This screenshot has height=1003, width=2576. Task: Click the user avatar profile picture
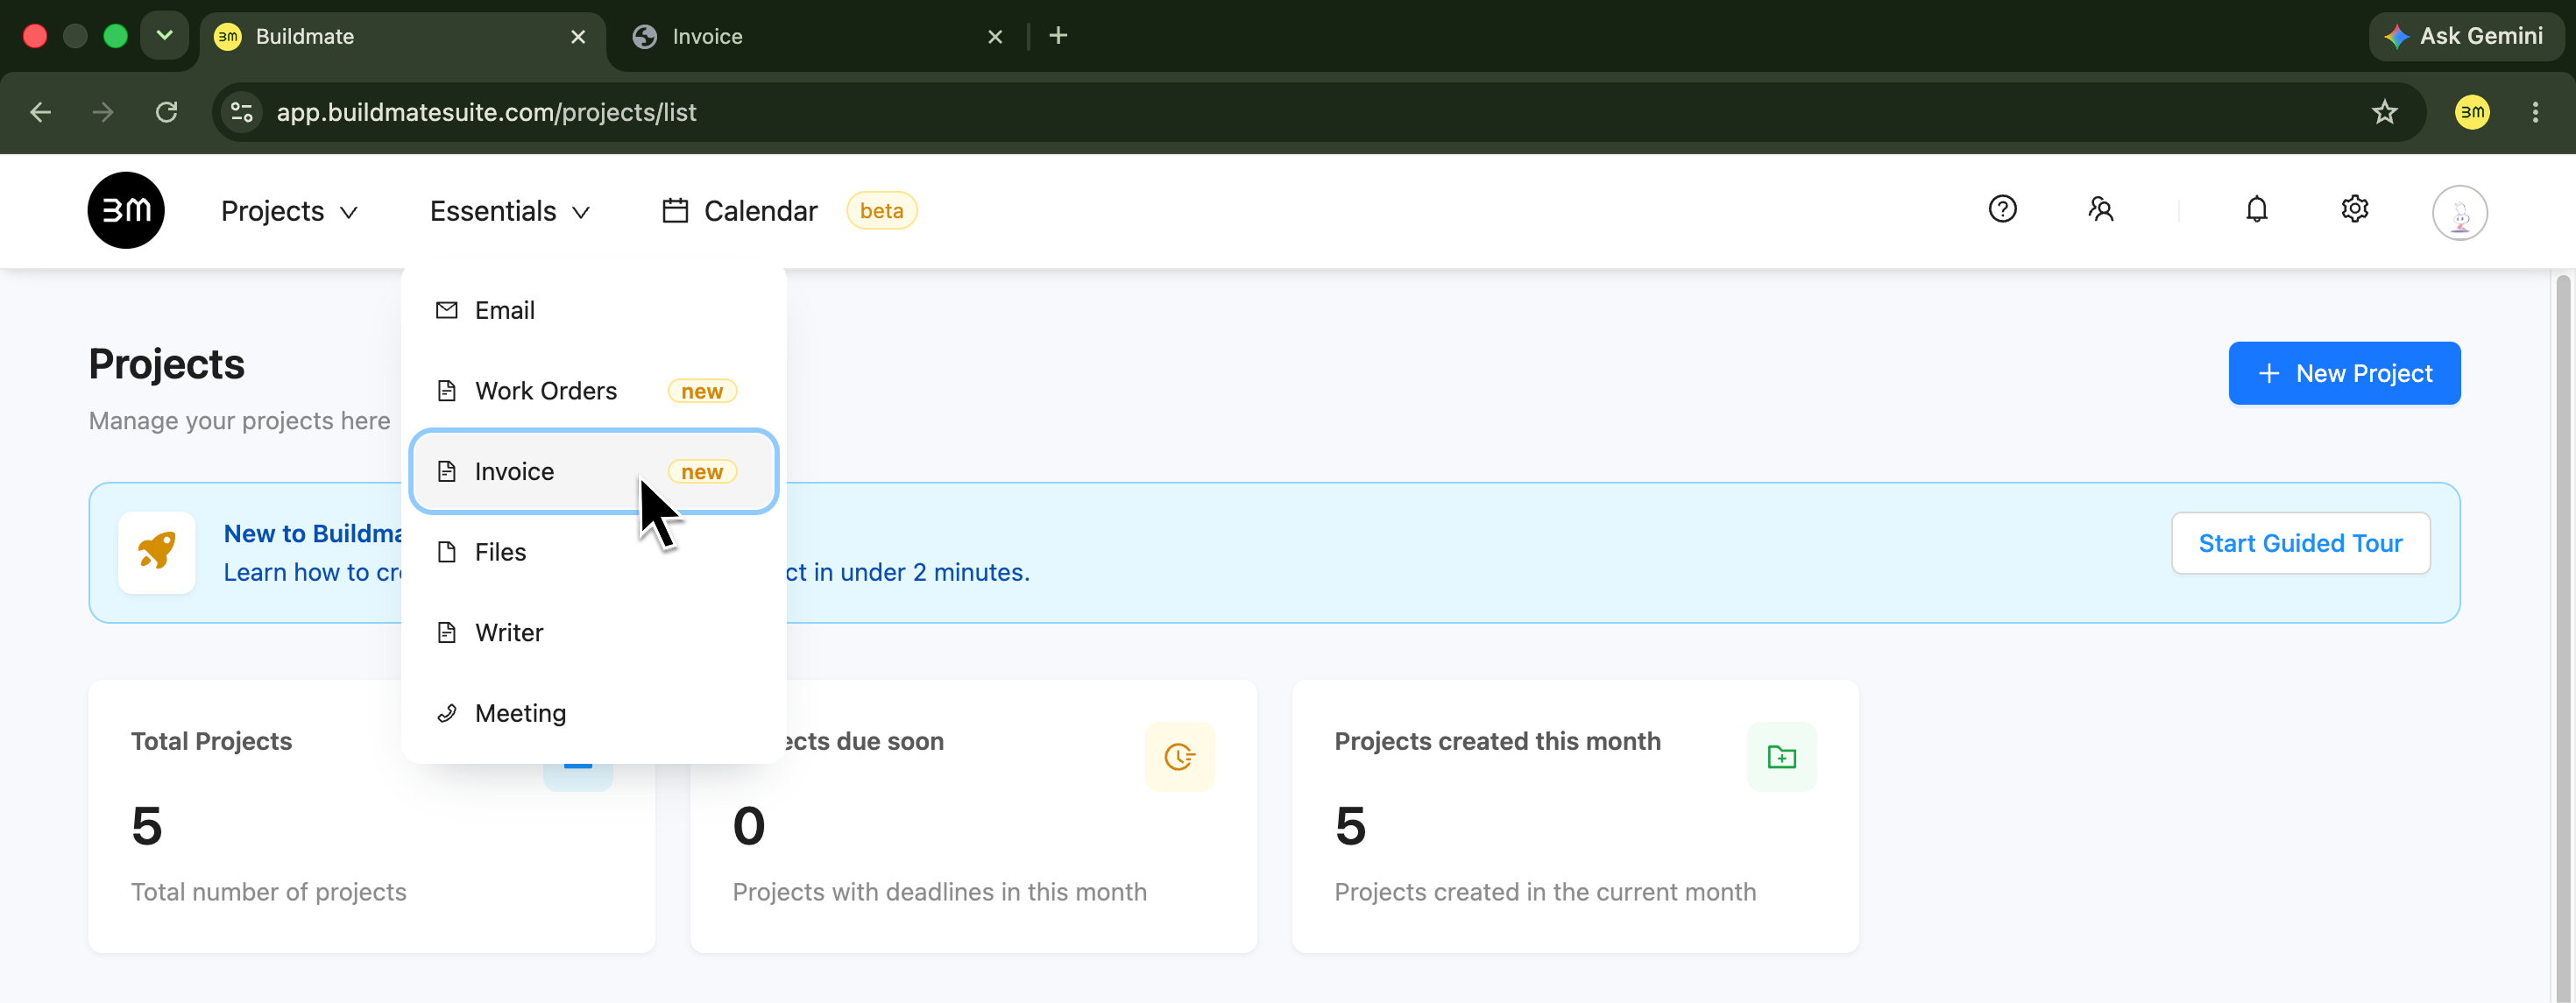click(x=2459, y=212)
